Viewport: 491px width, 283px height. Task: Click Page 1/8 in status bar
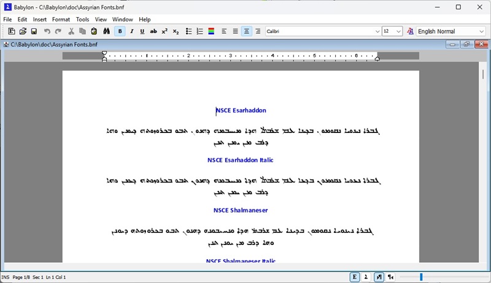(21, 277)
